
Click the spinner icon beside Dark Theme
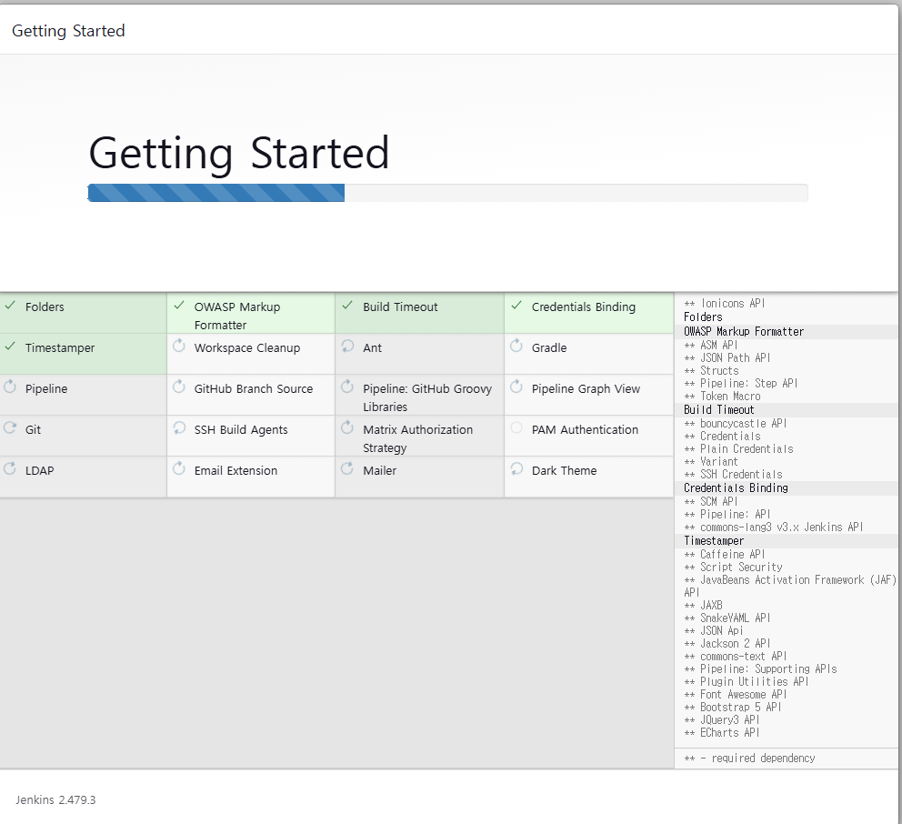point(516,468)
